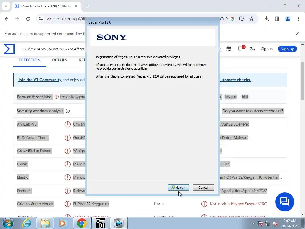This screenshot has width=305, height=229.
Task: Click Not-a-virus:Keygen.SuspectCRC detection result
Action: click(x=238, y=204)
